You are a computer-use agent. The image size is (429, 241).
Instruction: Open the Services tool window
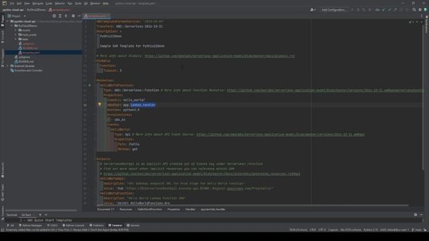pos(133,226)
